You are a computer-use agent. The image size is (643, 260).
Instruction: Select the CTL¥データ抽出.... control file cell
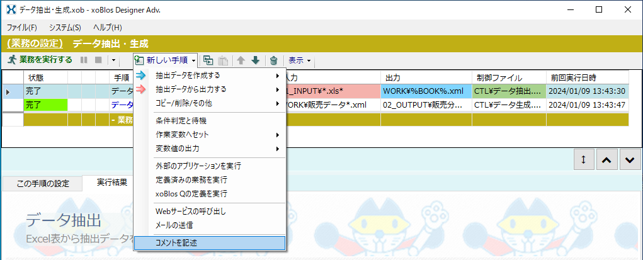pos(509,91)
